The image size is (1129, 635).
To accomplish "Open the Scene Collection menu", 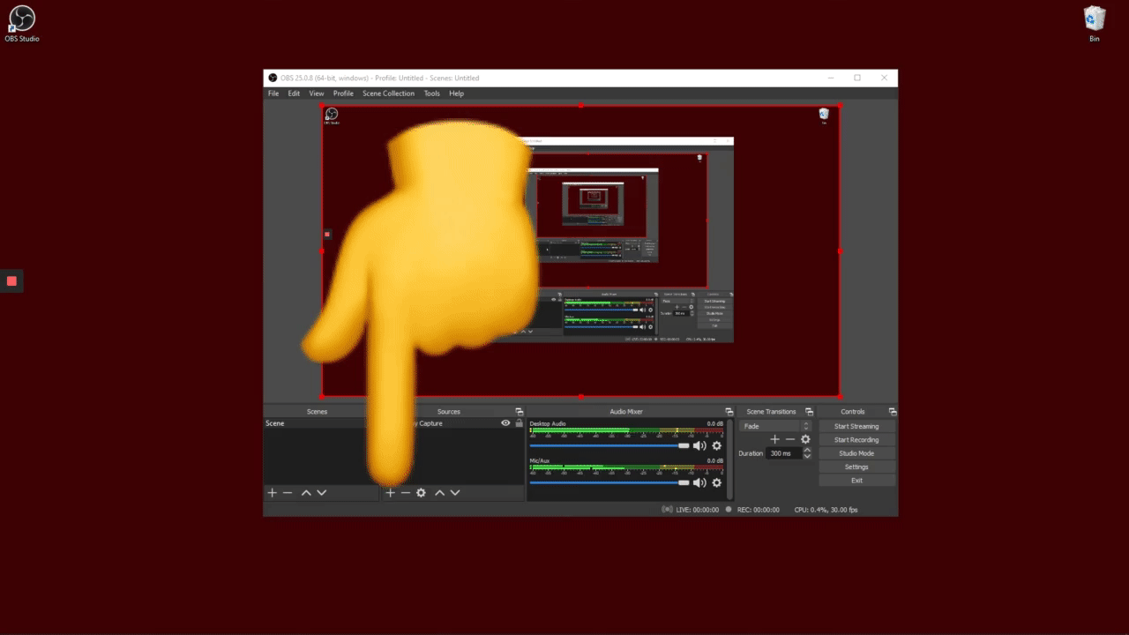I will tap(388, 93).
